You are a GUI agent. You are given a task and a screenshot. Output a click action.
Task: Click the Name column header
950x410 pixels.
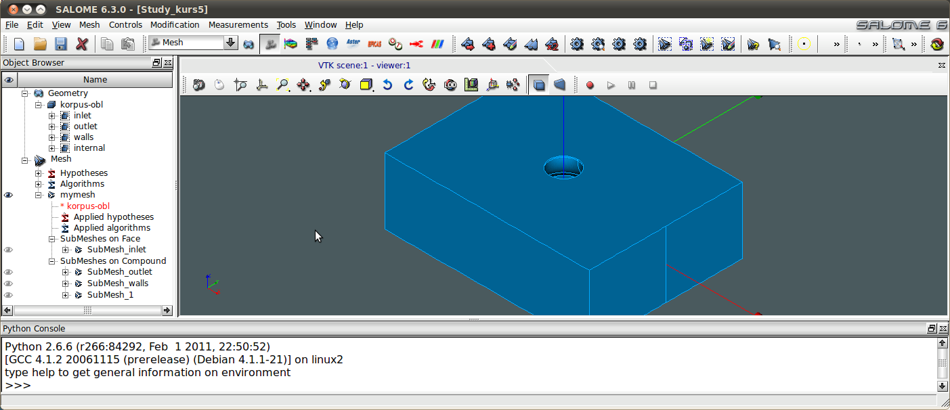click(95, 80)
